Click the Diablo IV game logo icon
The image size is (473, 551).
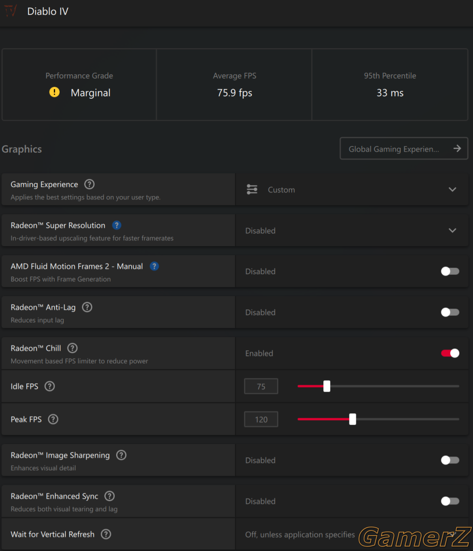[x=11, y=11]
